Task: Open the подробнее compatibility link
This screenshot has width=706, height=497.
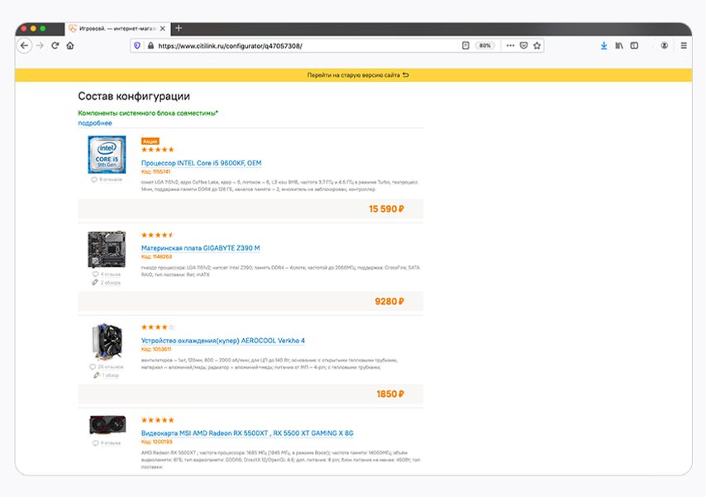Action: [x=95, y=123]
